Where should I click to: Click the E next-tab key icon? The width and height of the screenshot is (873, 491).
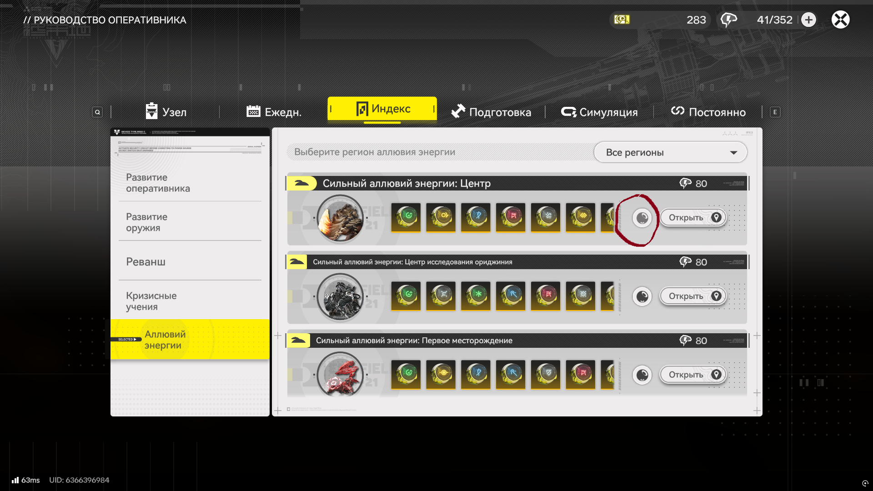[775, 112]
